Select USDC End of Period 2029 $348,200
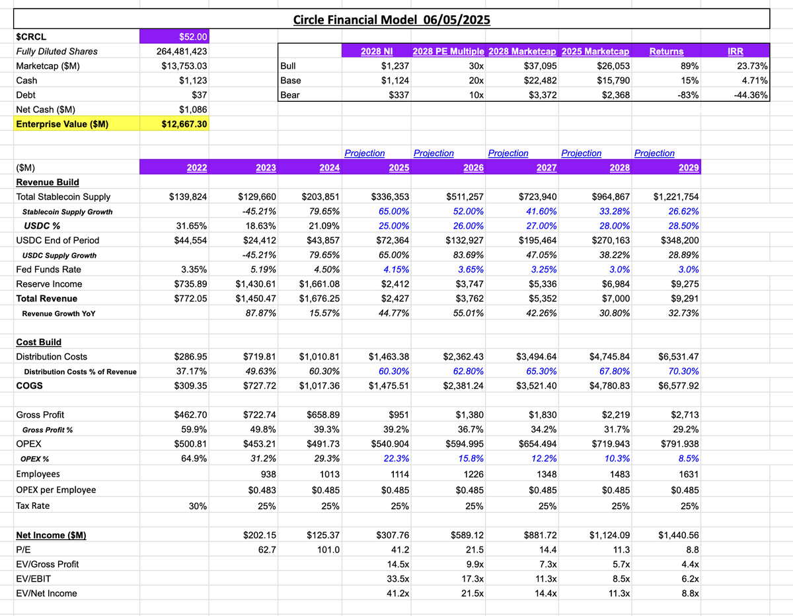Screen dimensions: 793x616 click(679, 241)
